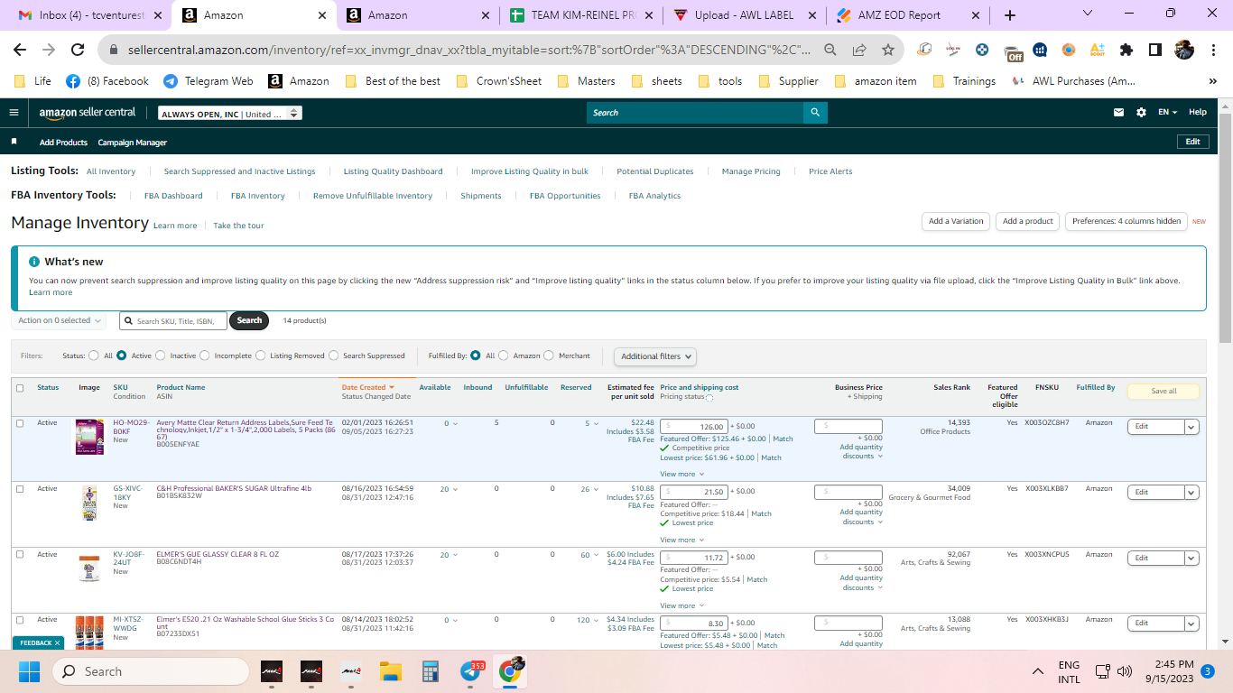Open the Facebook bookmark

click(x=107, y=81)
